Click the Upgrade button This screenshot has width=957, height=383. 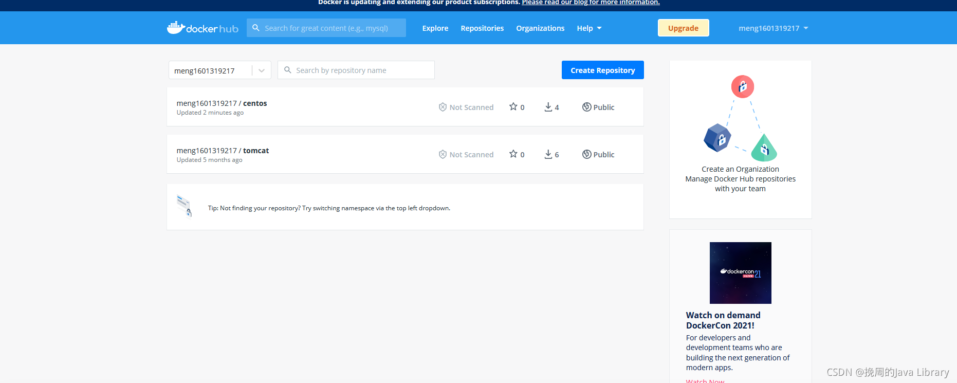coord(683,28)
